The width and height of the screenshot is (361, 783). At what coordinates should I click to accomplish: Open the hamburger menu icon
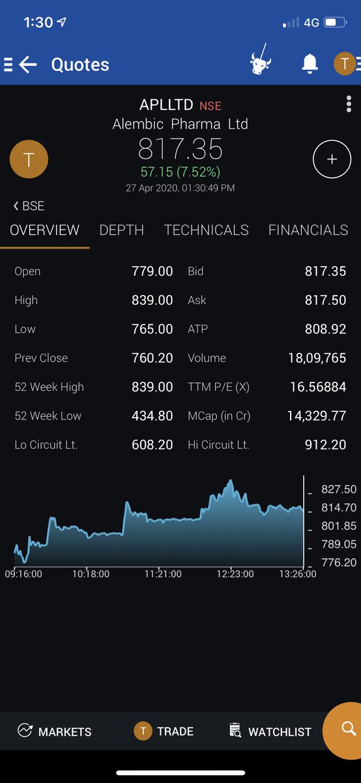[8, 64]
